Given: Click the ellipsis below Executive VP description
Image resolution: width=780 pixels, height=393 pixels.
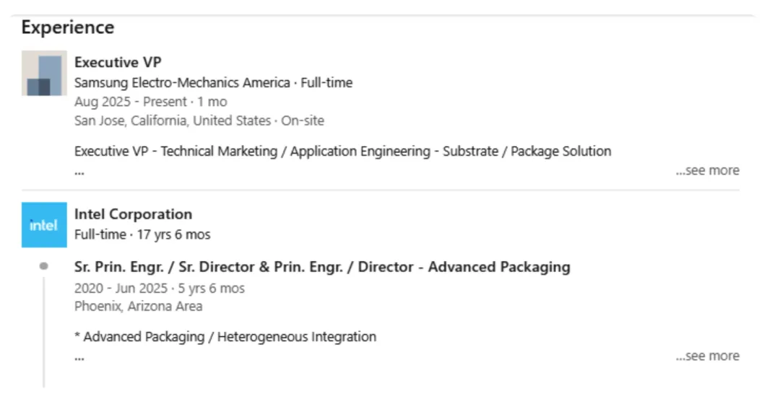Looking at the screenshot, I should point(79,172).
